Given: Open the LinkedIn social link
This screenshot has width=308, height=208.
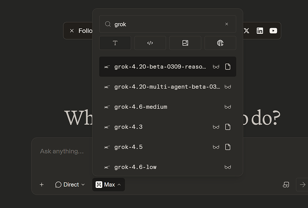Looking at the screenshot, I should pos(260,31).
